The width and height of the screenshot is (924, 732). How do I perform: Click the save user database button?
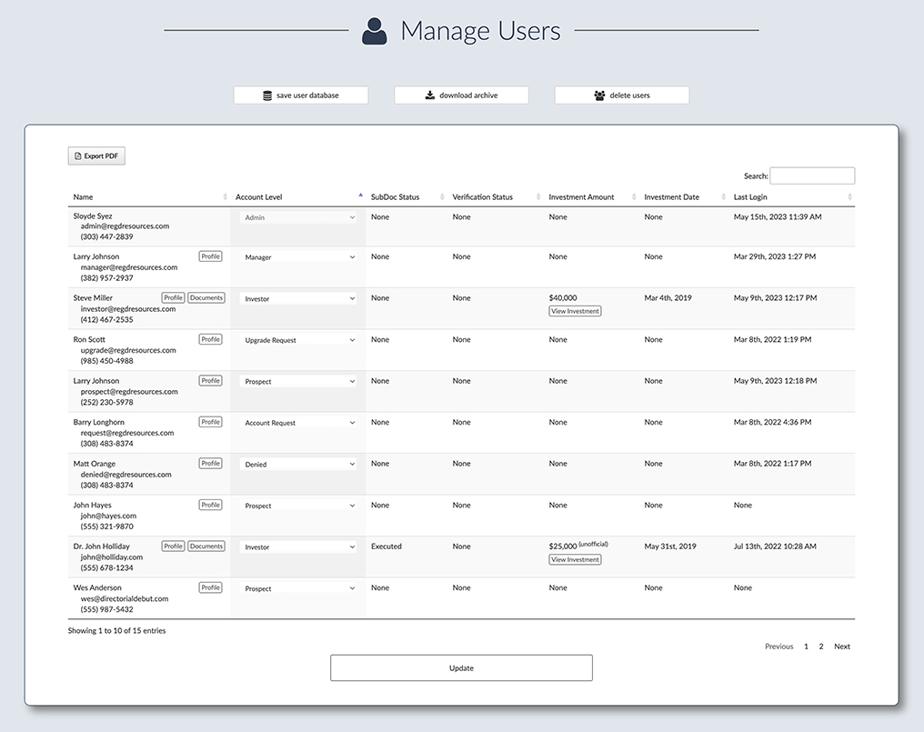coord(300,95)
